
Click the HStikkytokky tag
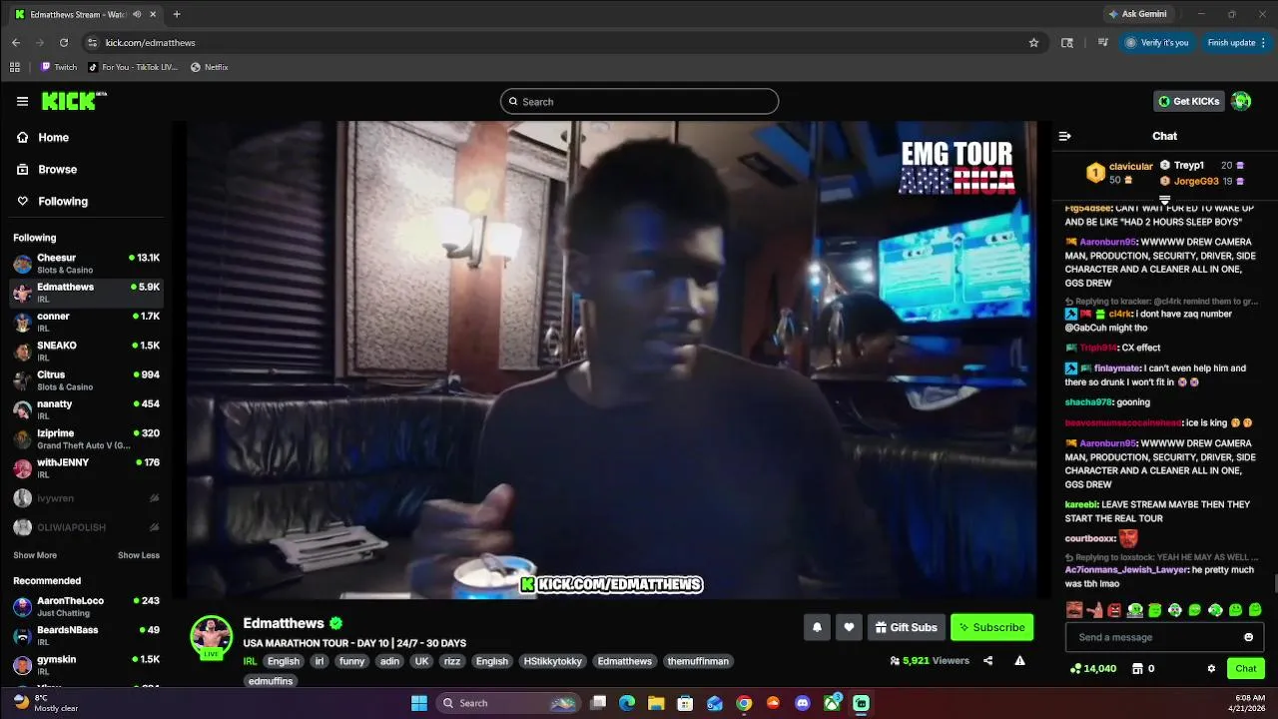[552, 661]
